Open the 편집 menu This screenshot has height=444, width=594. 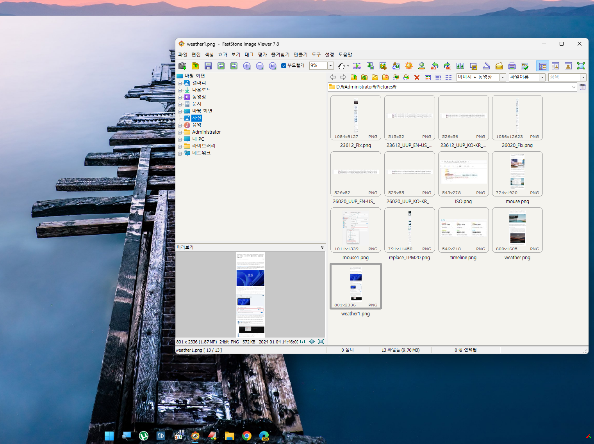196,55
